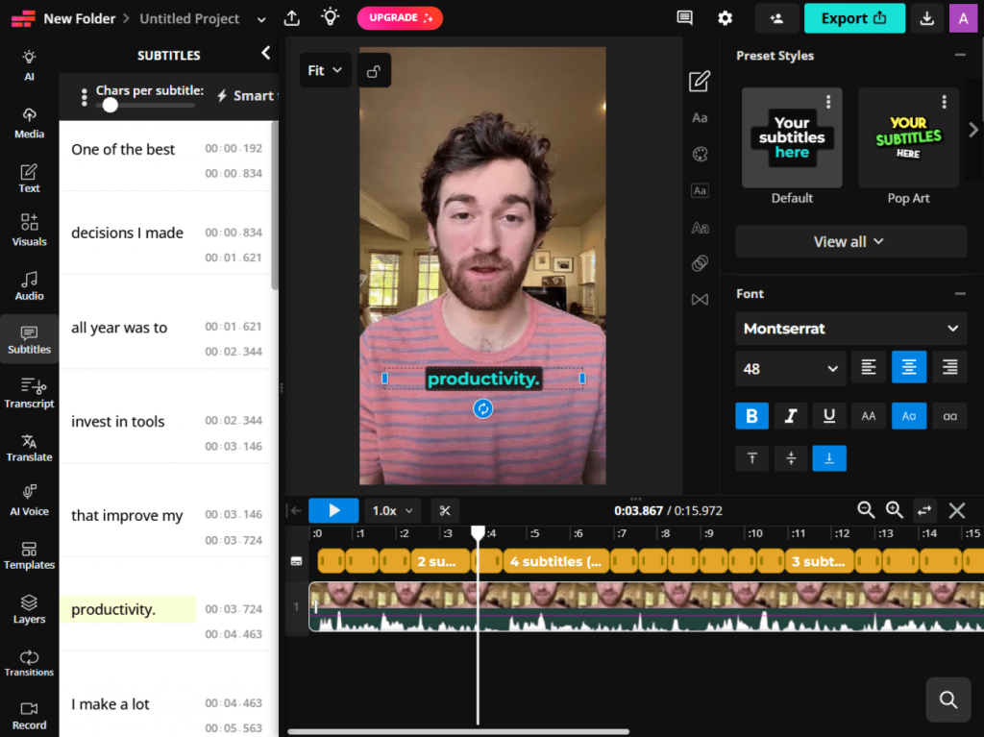The height and width of the screenshot is (737, 984).
Task: Click the Export button
Action: 854,18
